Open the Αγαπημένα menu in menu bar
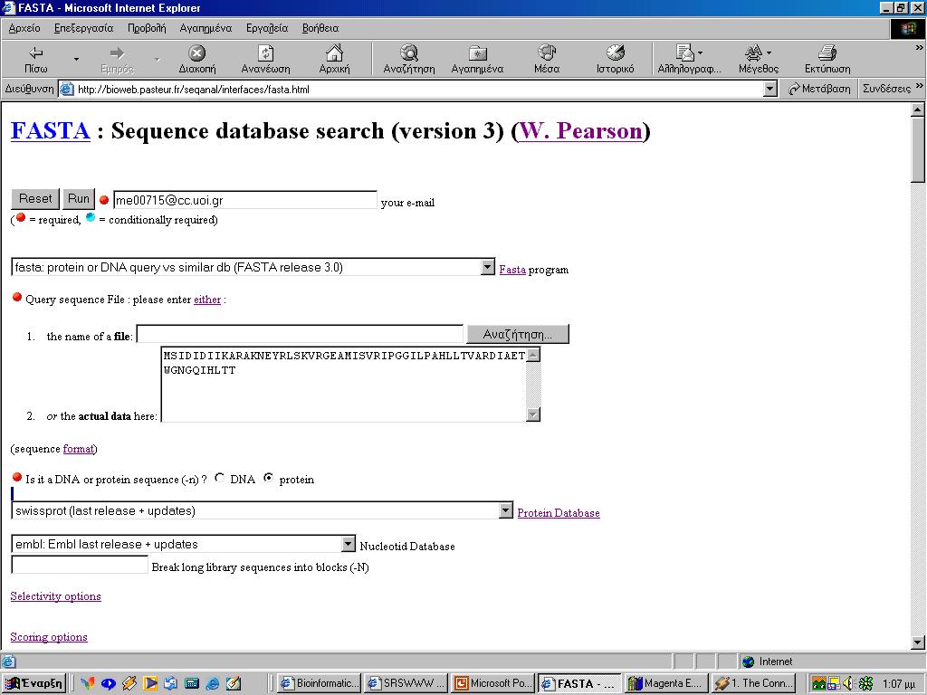 pyautogui.click(x=205, y=28)
